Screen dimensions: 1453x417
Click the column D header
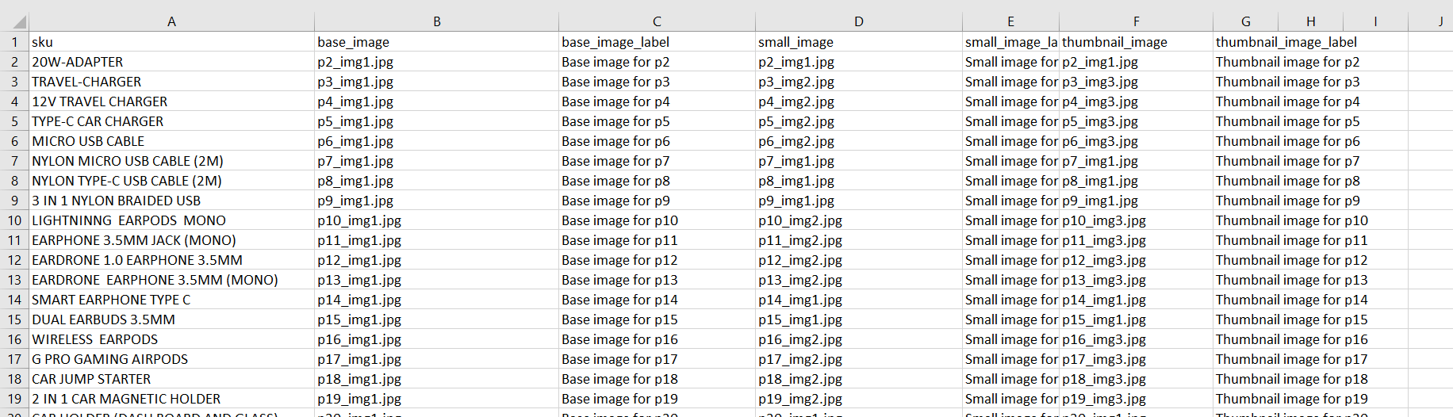[x=859, y=22]
